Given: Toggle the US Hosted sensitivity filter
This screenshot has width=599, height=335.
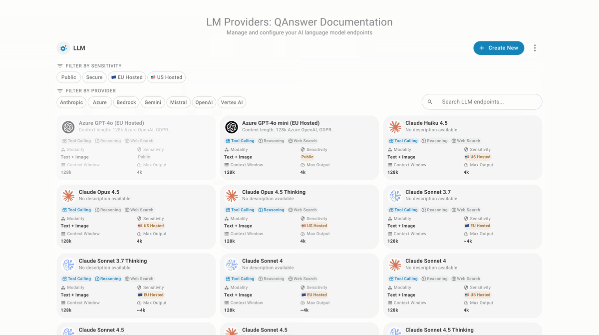Looking at the screenshot, I should click(x=167, y=77).
